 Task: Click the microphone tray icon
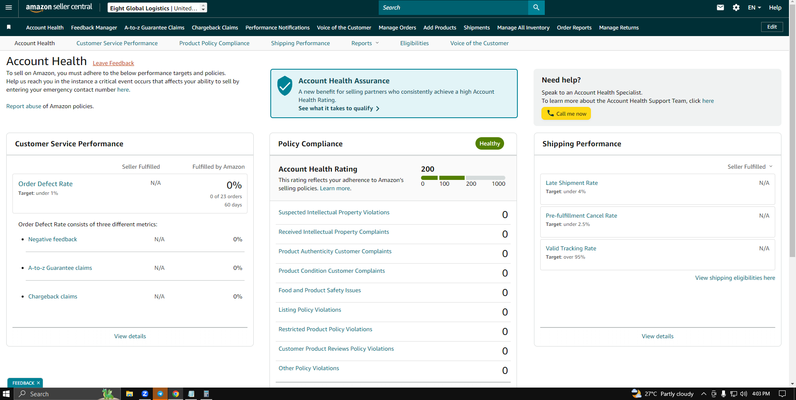tap(723, 394)
